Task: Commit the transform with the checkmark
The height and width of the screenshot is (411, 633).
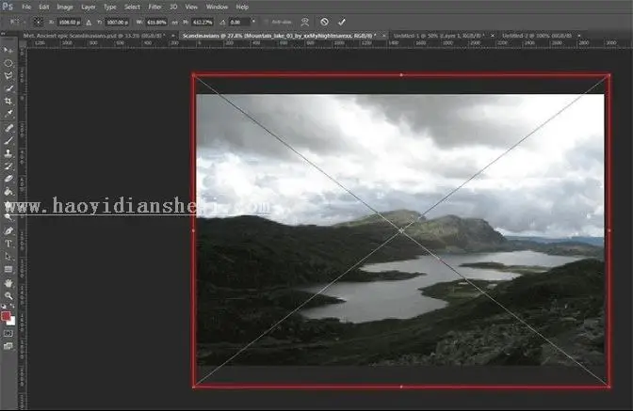Action: tap(342, 22)
